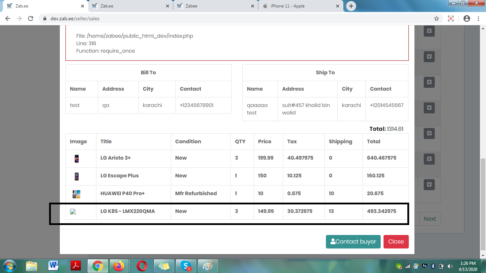Open Sticky Notes from the taskbar
Screen dimensions: 486x273
coord(164,266)
